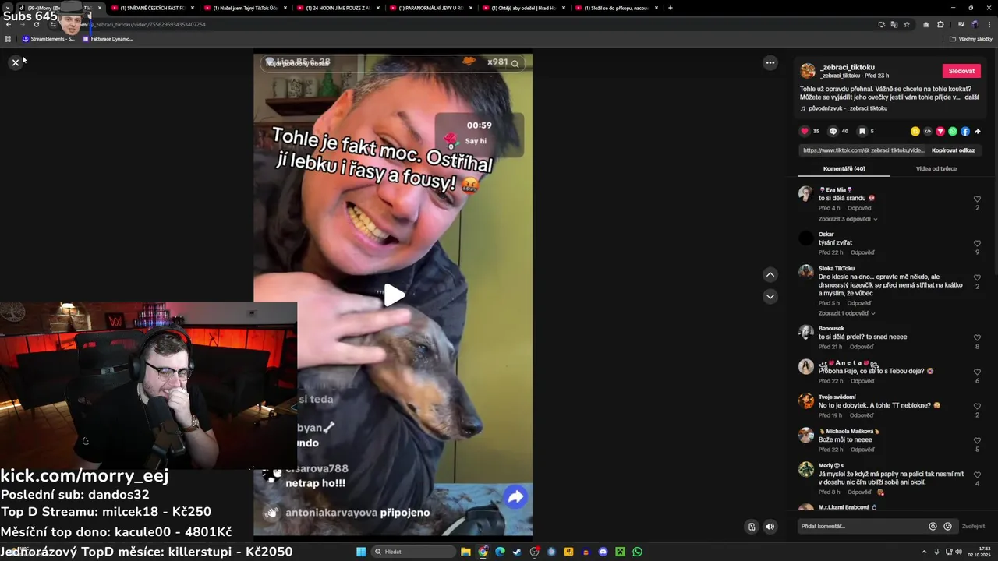Like Stoka TikToku's comment
The image size is (998, 561).
[x=977, y=277]
